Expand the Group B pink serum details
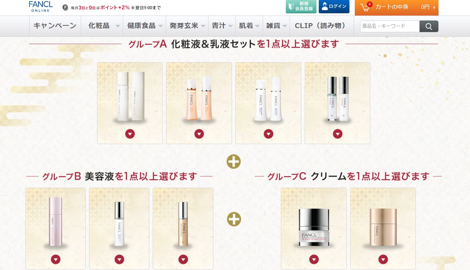 tap(56, 259)
